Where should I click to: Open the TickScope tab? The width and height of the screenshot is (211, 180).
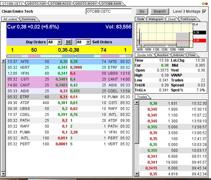[188, 19]
